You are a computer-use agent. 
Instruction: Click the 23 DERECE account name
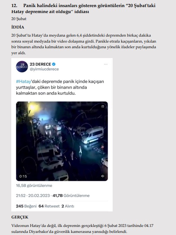tap(40, 64)
